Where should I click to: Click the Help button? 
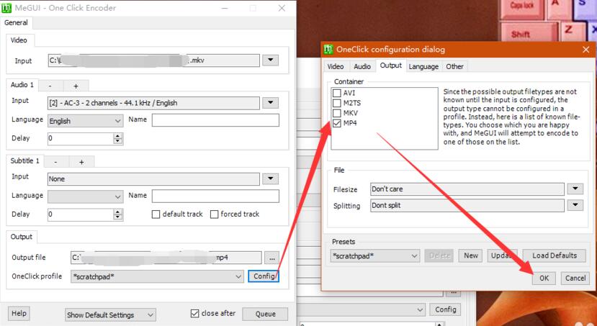click(x=19, y=314)
